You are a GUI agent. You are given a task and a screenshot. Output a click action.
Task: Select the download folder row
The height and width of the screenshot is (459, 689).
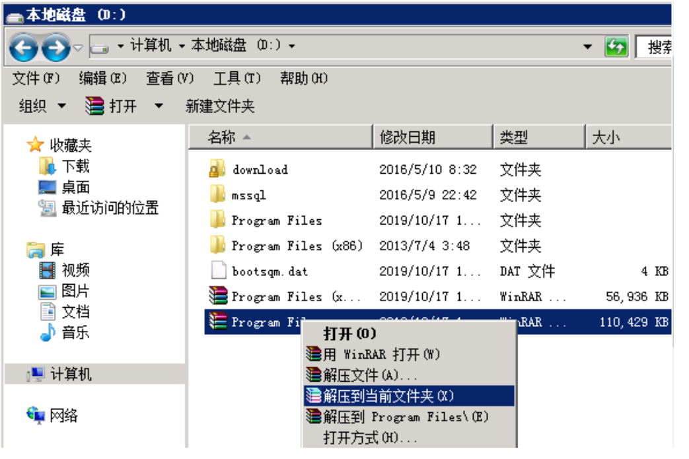(438, 170)
